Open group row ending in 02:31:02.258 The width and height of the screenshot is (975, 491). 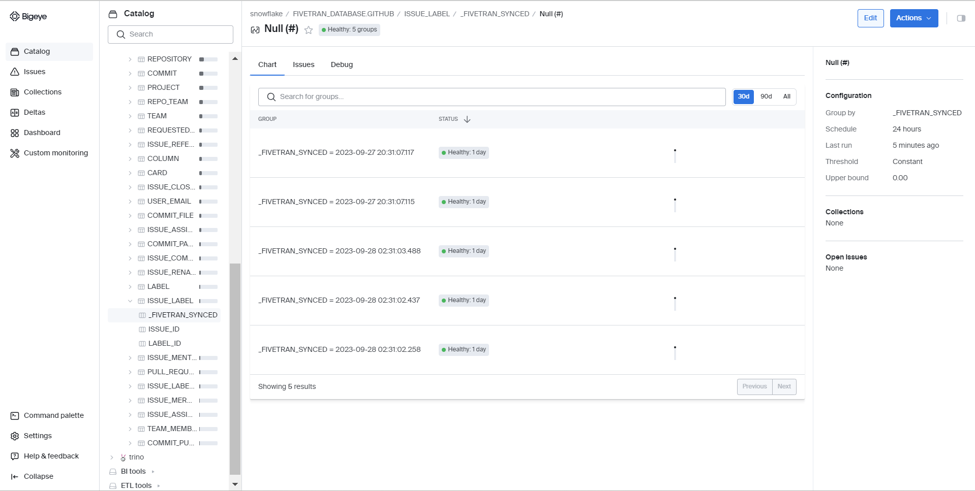click(527, 350)
